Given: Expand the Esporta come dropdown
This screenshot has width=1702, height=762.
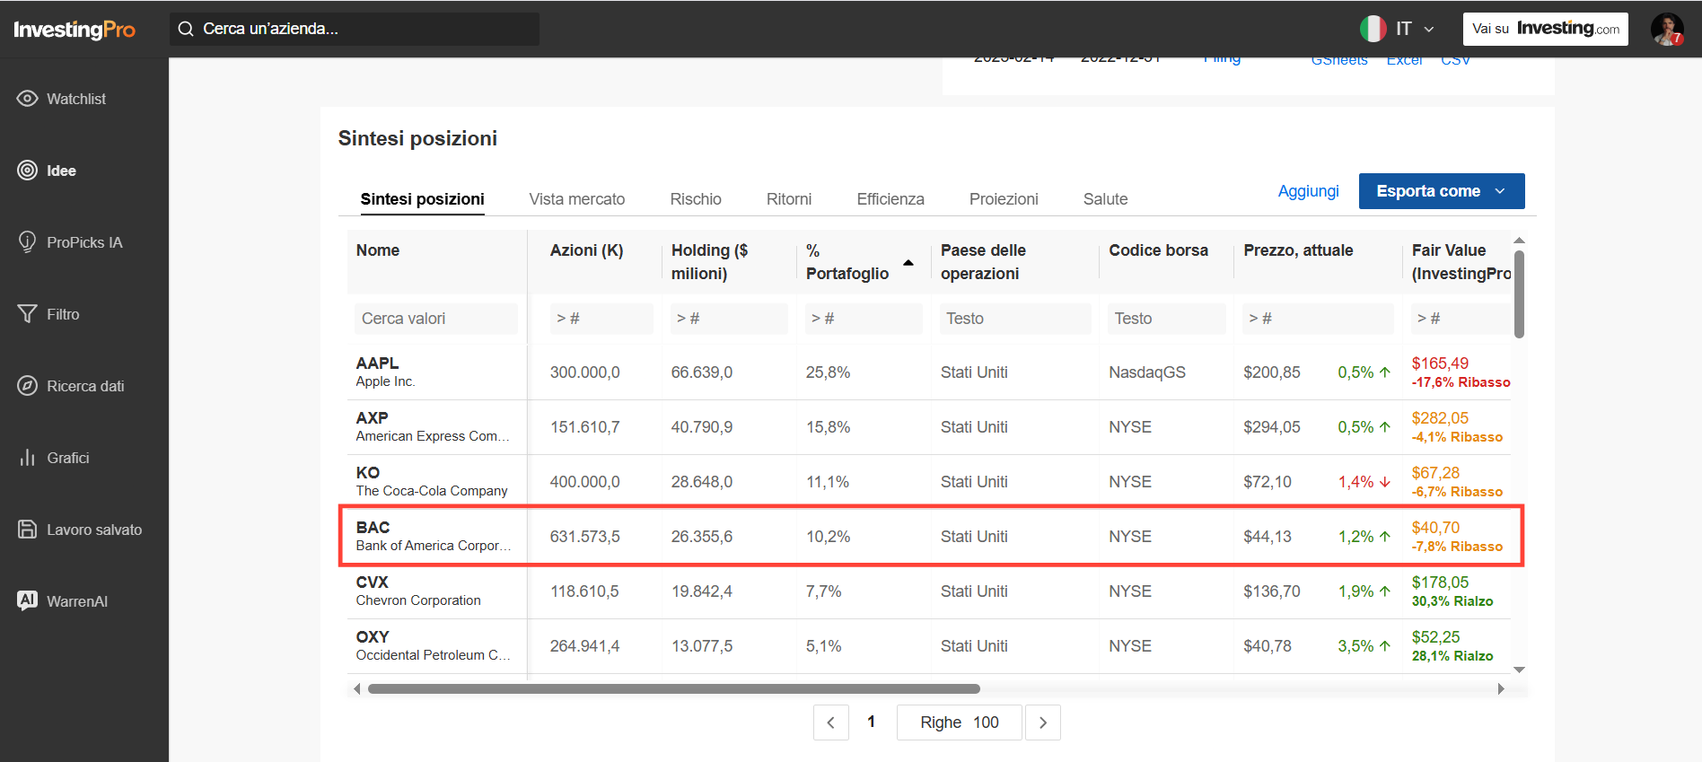Looking at the screenshot, I should click(x=1442, y=191).
